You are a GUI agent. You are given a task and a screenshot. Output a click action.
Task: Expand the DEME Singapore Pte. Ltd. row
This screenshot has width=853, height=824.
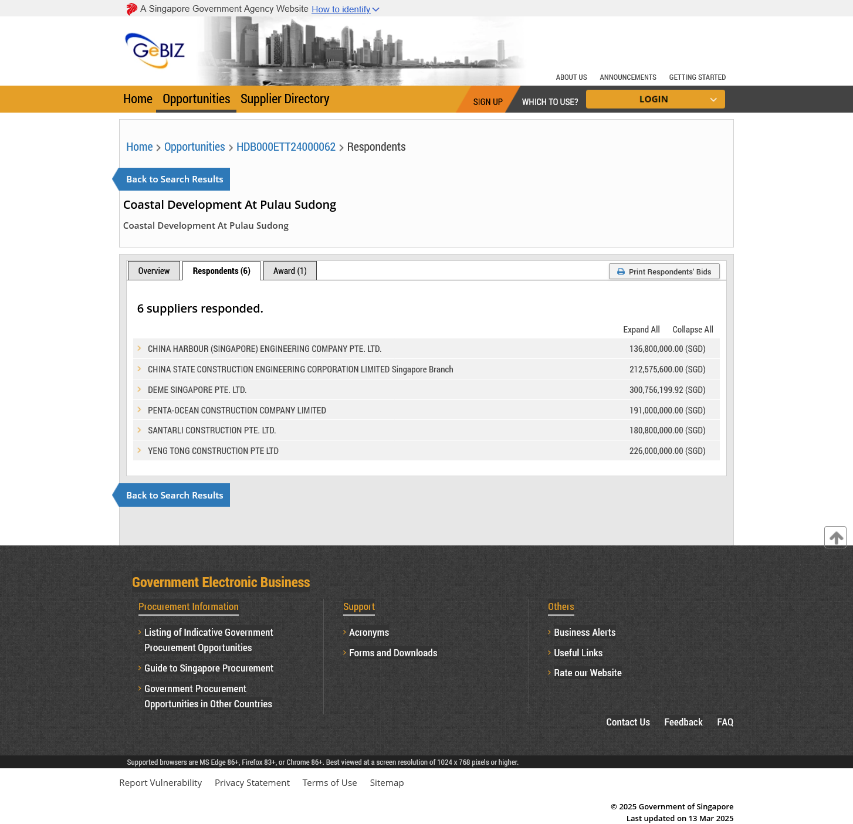point(140,389)
